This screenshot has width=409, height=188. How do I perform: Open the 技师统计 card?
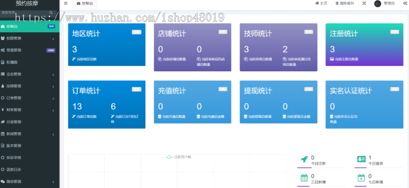coord(279,47)
